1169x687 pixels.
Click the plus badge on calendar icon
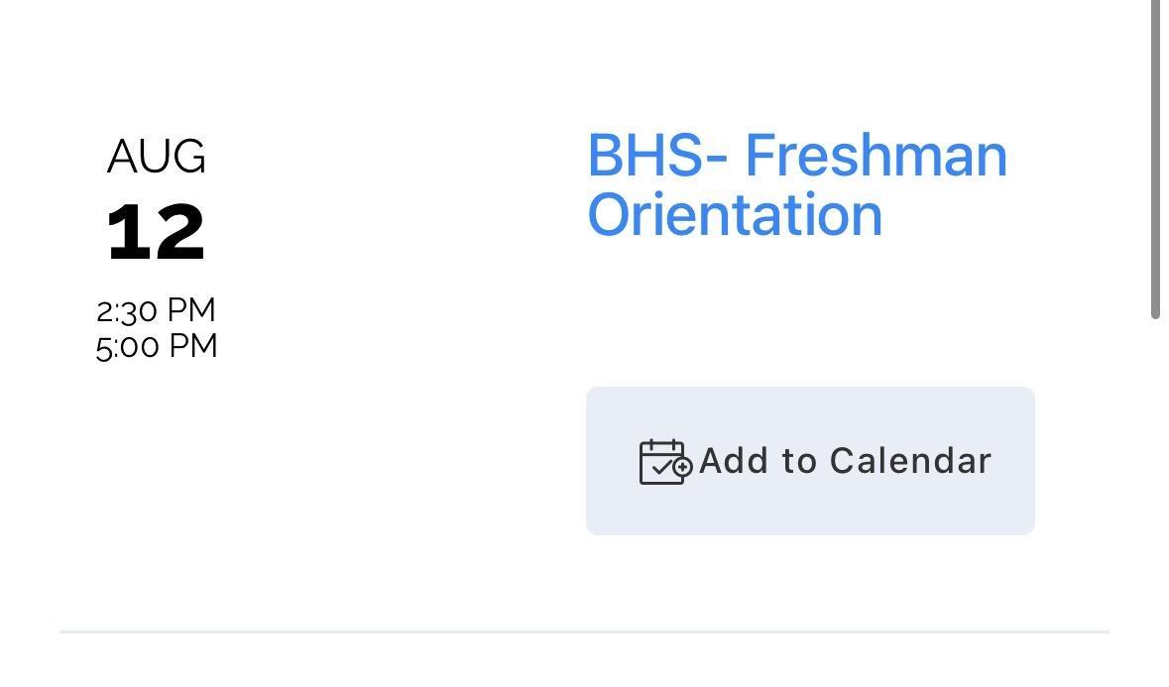click(683, 467)
